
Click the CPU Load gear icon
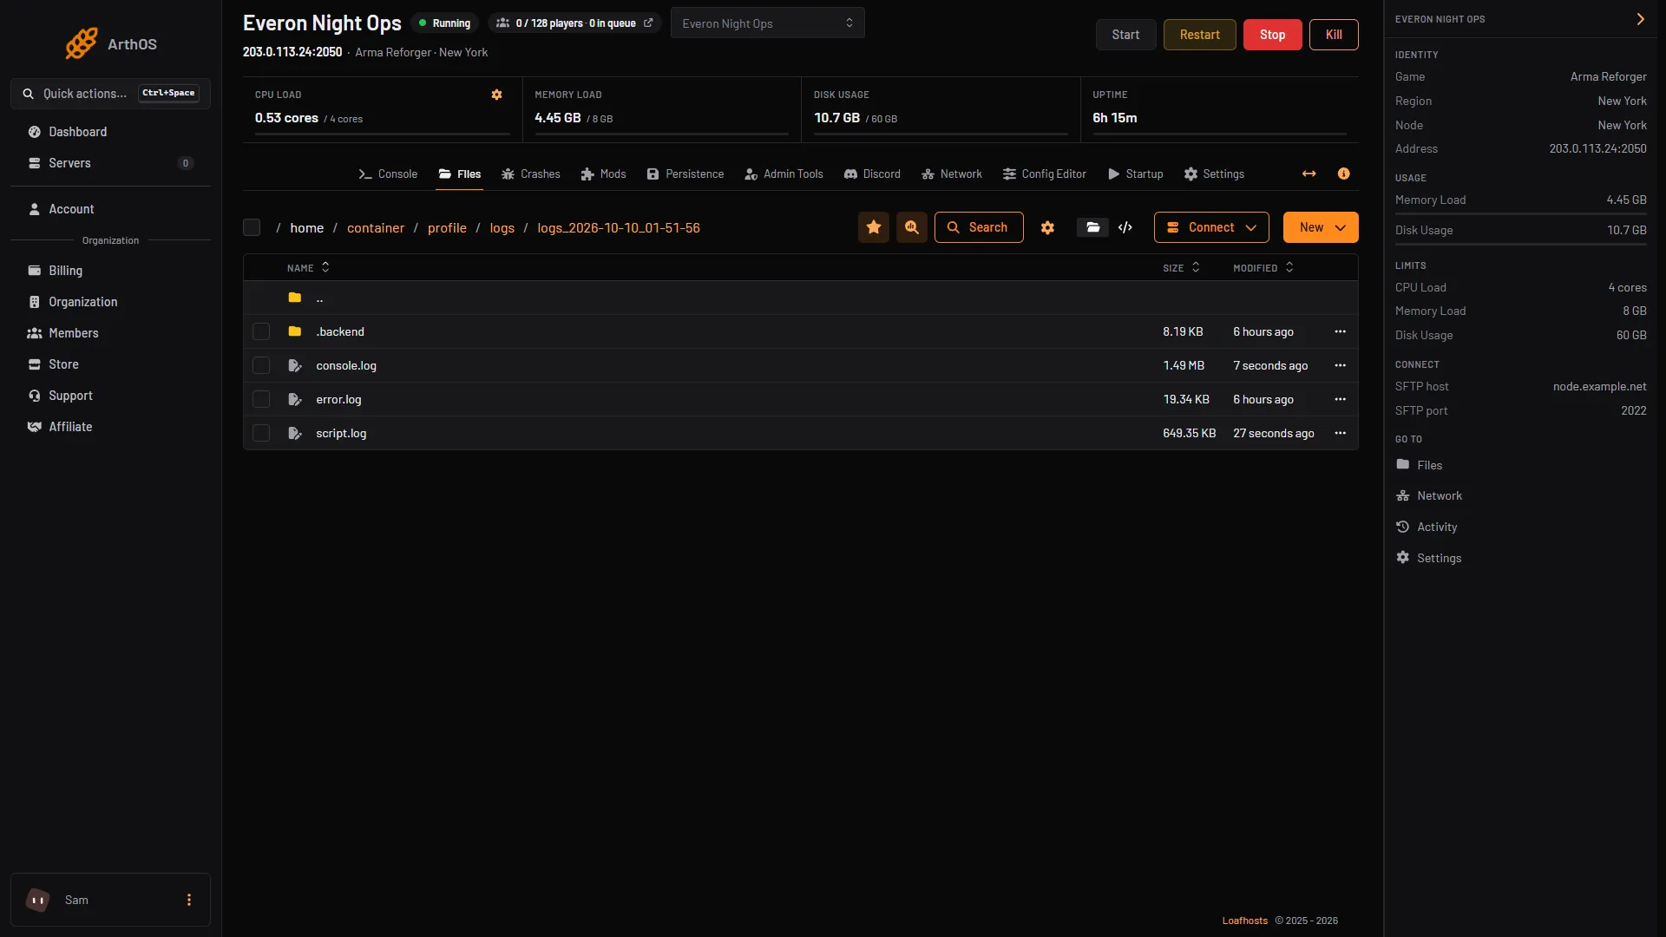pos(497,95)
